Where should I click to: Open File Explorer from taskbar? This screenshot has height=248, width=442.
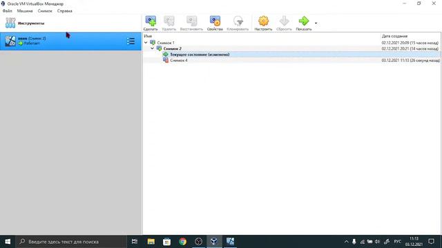pyautogui.click(x=151, y=242)
